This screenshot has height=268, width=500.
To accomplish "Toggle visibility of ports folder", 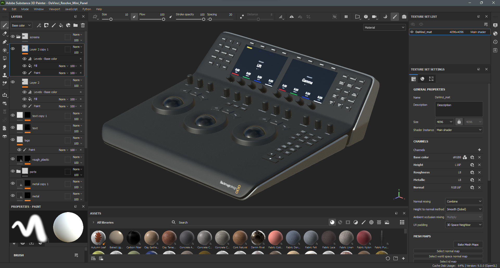I will tap(13, 171).
